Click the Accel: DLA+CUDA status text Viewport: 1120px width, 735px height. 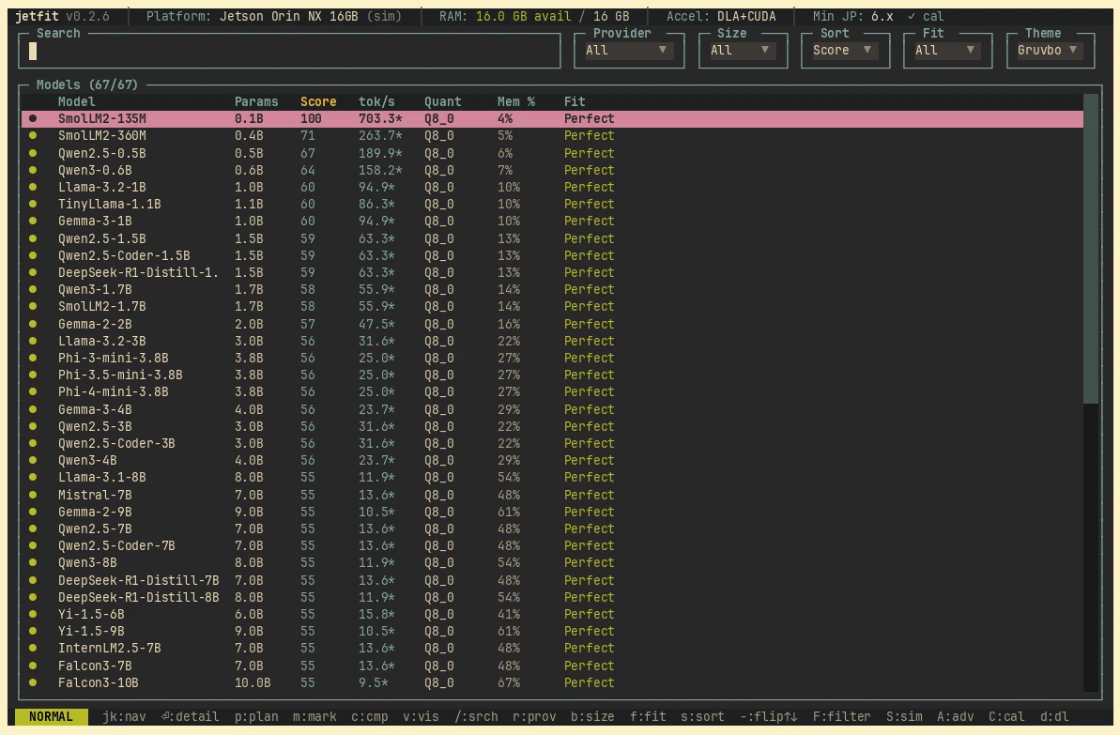point(721,16)
